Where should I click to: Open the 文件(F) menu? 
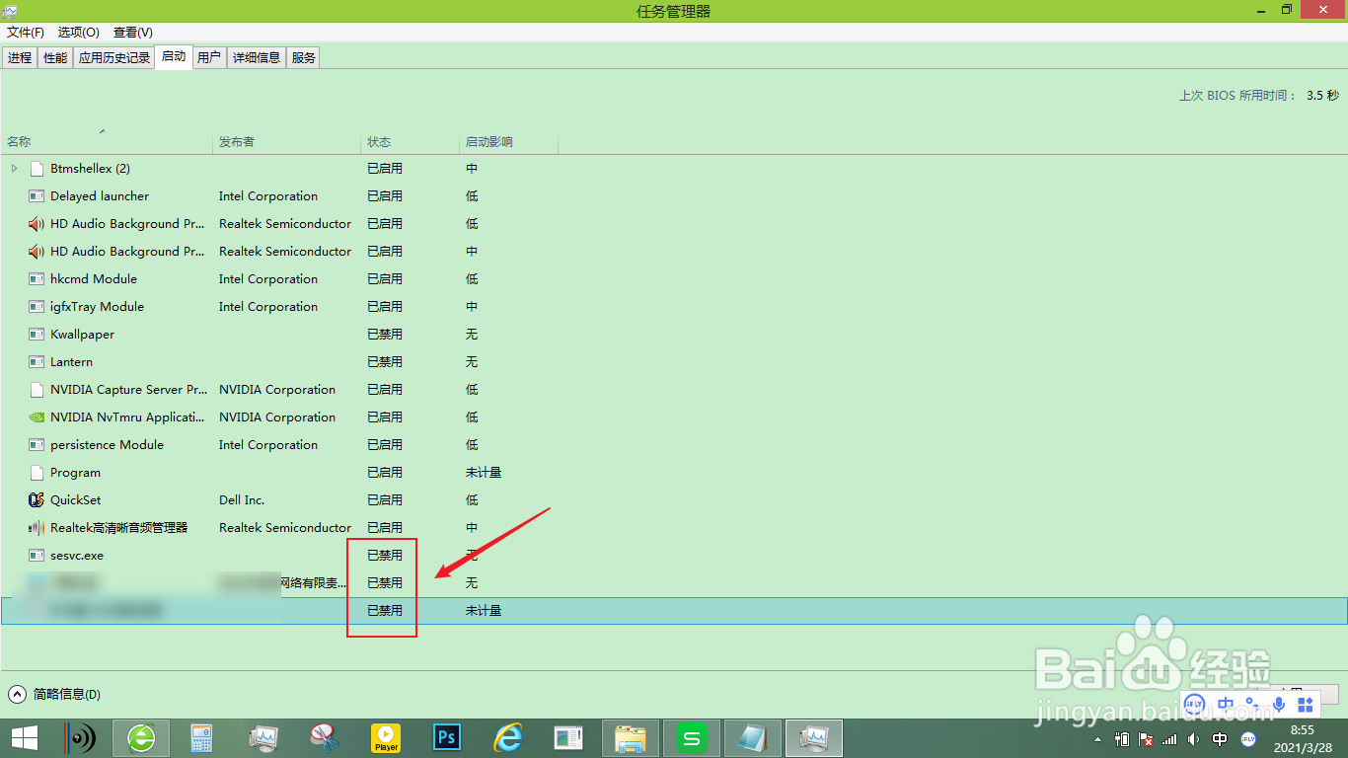(x=25, y=33)
